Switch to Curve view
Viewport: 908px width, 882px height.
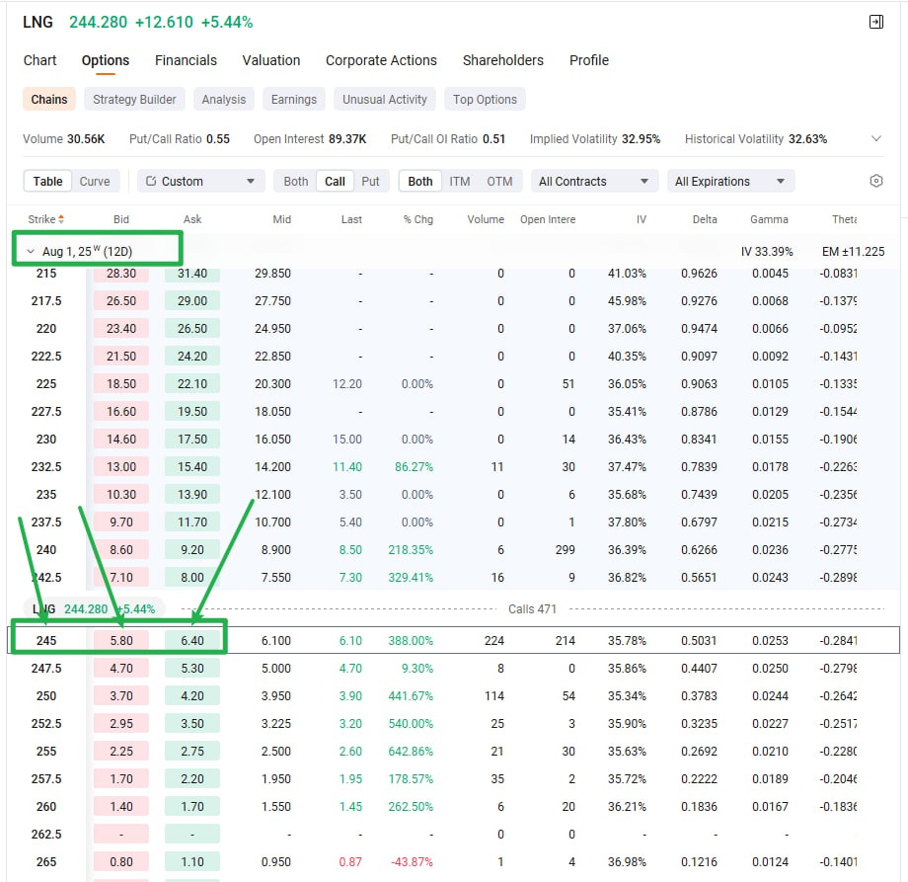point(95,181)
